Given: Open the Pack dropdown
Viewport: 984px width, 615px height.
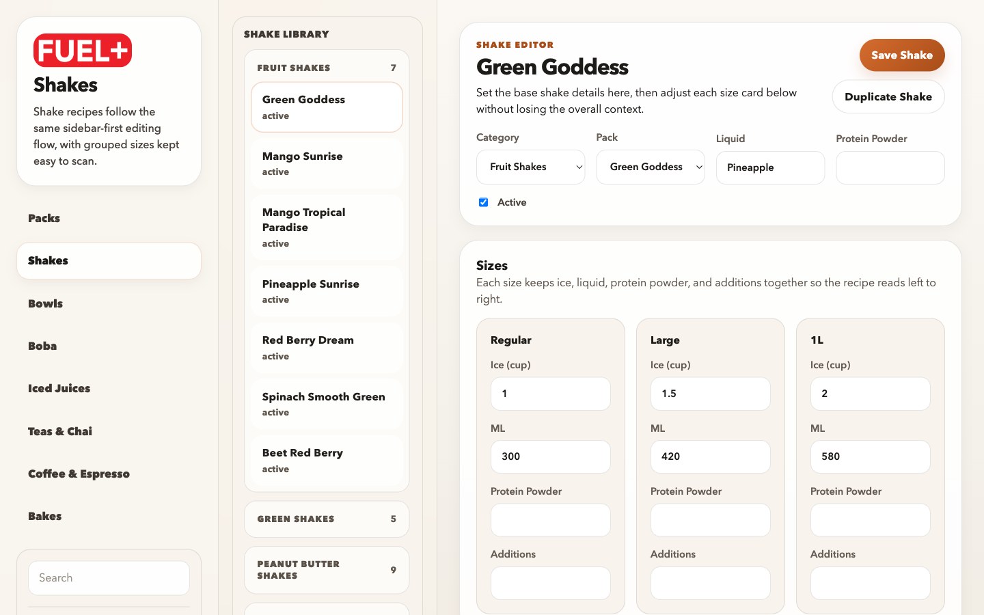Looking at the screenshot, I should 651,167.
